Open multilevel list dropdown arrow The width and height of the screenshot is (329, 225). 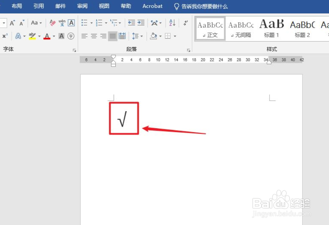pos(120,23)
